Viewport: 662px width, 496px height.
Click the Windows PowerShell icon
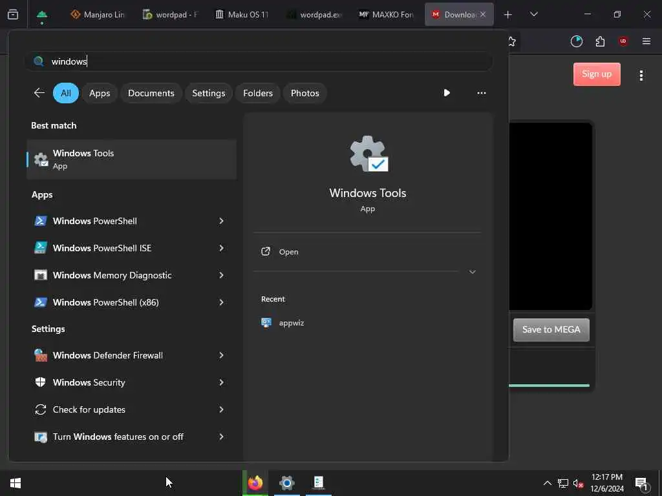41,221
